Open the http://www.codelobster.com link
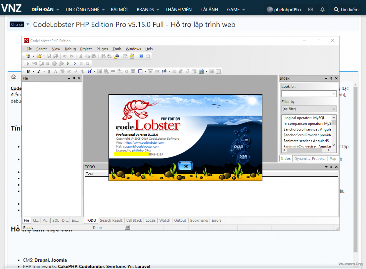 (144, 142)
